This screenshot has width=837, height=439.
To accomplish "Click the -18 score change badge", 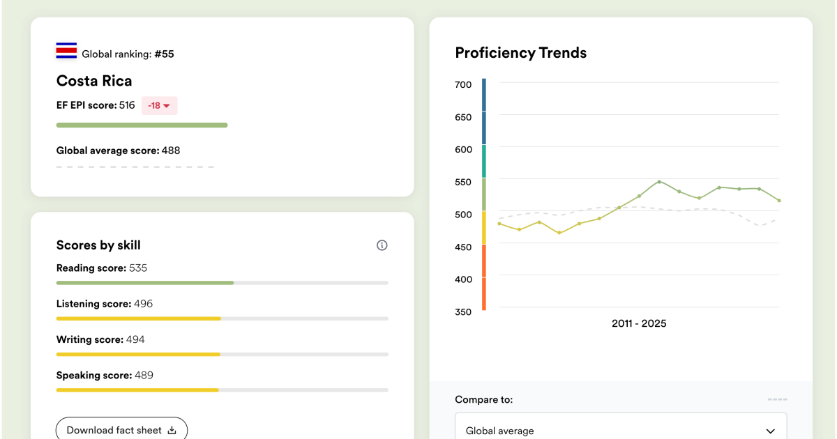I will coord(160,106).
